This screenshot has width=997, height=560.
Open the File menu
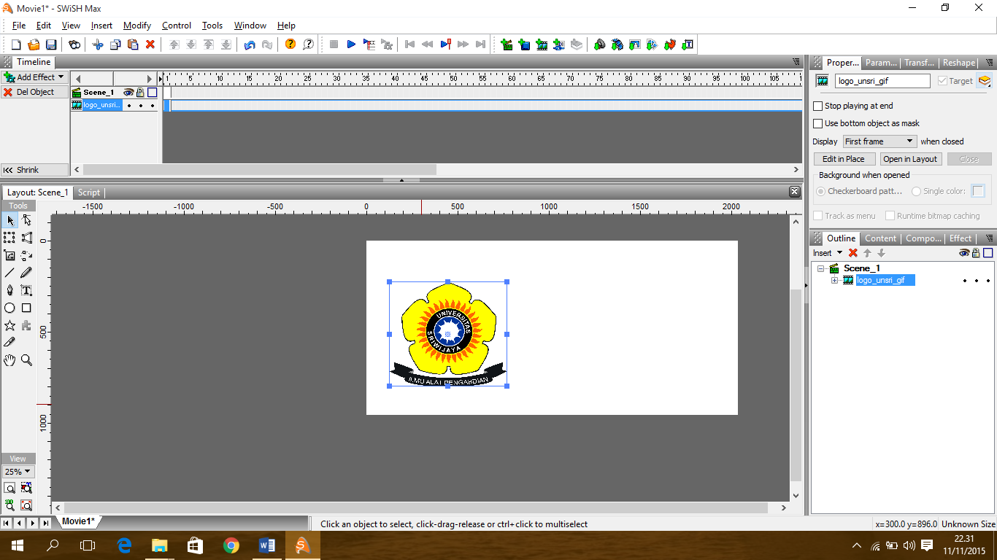[19, 26]
